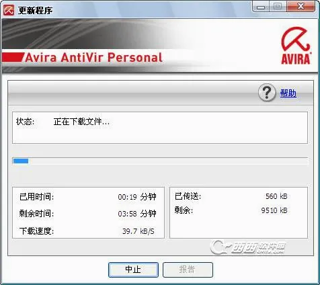Viewport: 320px width, 285px height.
Task: Minimize the updater window
Action: coord(261,7)
